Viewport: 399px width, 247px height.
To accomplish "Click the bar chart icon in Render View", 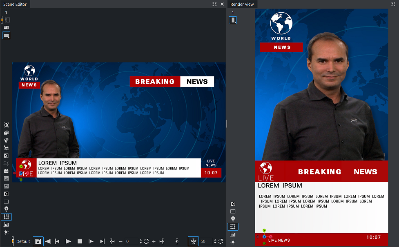I will point(233,234).
